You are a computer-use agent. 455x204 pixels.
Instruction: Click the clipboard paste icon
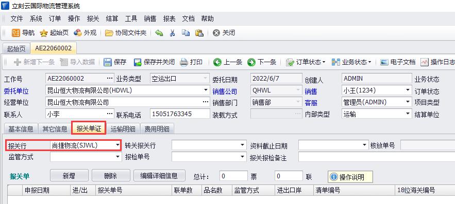[x=199, y=33]
